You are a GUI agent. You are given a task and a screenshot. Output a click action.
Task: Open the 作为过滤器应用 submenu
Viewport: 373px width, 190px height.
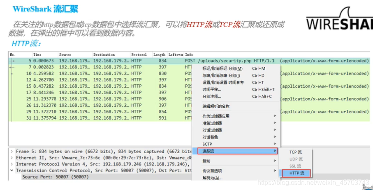[x=236, y=116]
